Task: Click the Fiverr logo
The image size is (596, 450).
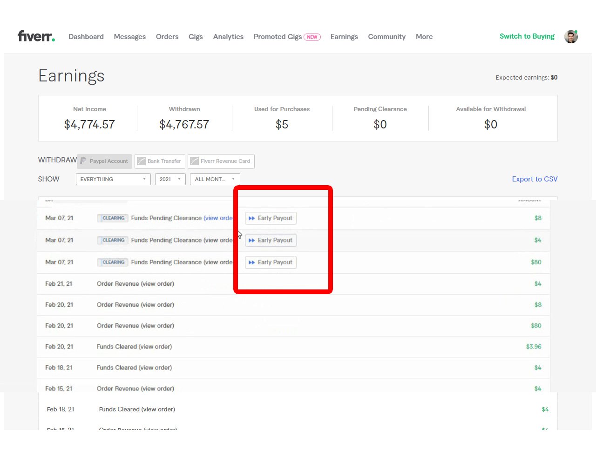Action: (36, 36)
